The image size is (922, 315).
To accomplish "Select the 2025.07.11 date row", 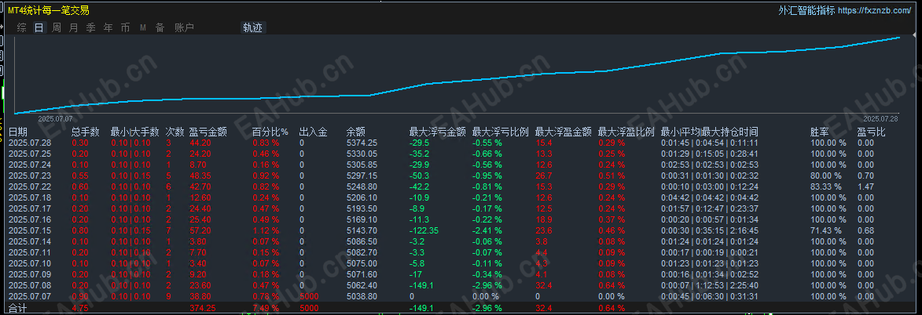I will coord(30,252).
